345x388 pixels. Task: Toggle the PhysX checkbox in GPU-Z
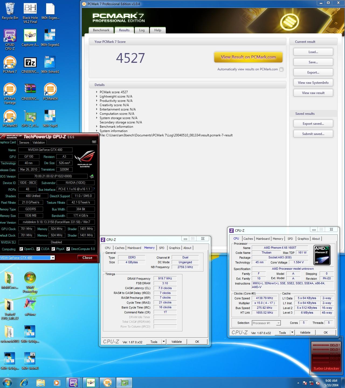point(53,249)
